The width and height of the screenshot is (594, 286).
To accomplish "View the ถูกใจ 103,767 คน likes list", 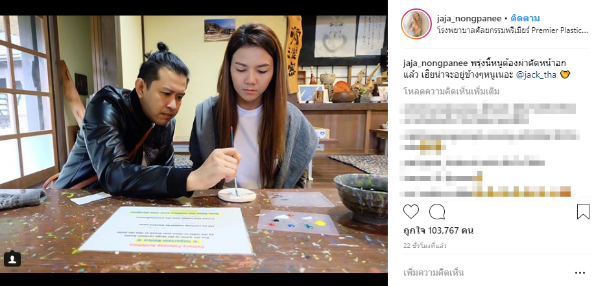I will point(438,230).
